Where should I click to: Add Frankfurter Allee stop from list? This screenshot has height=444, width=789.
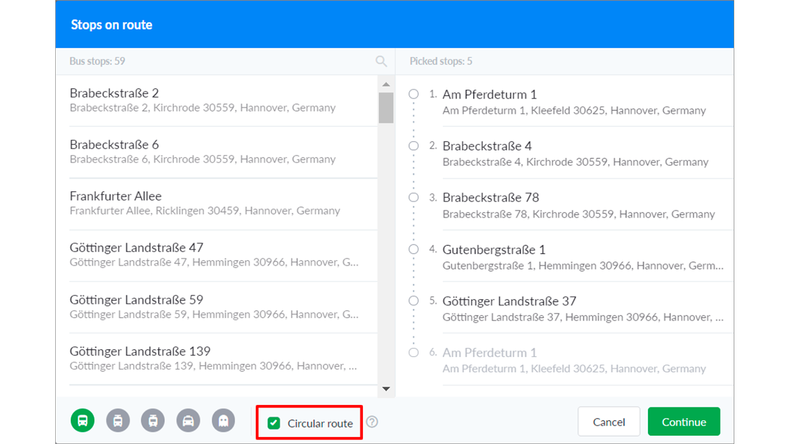pyautogui.click(x=217, y=203)
